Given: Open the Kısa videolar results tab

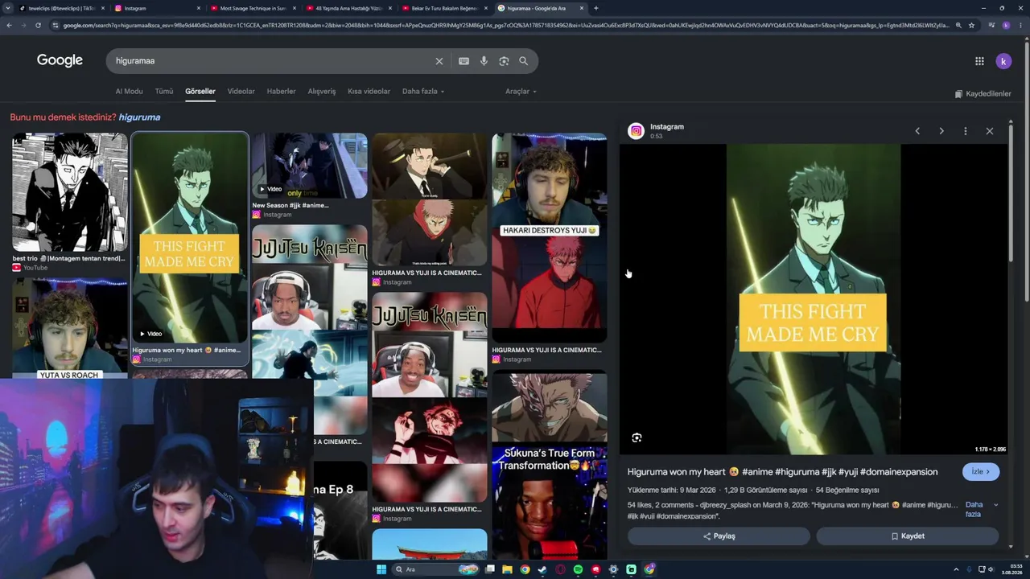Looking at the screenshot, I should point(369,92).
